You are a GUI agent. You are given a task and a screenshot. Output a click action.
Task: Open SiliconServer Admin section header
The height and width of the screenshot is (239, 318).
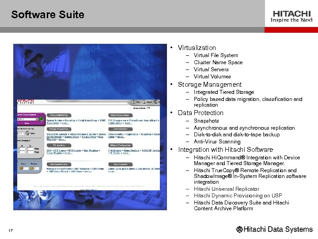coord(120,115)
